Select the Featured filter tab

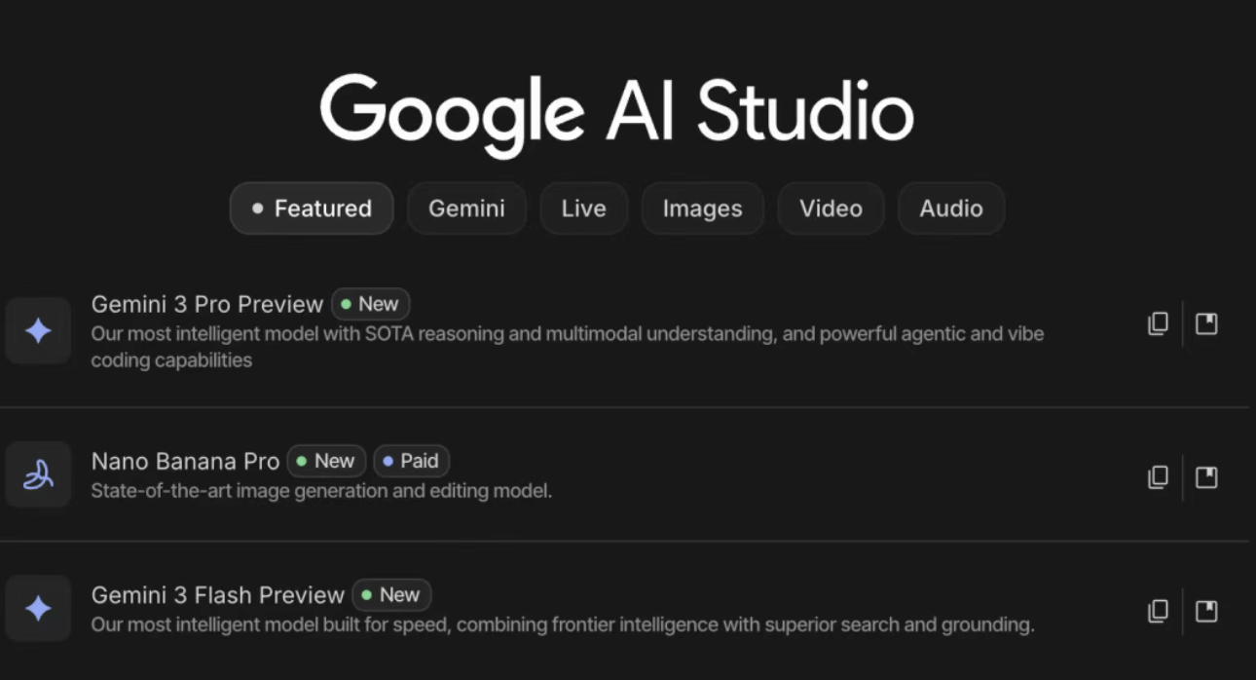[312, 208]
